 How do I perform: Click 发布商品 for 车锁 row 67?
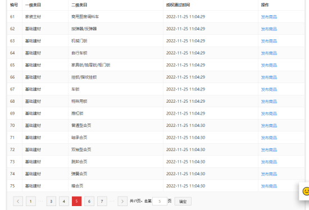(x=269, y=89)
